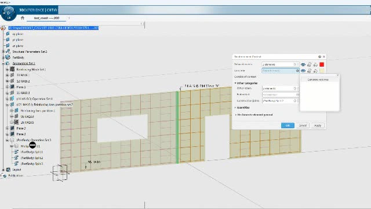Screen dimensions: 371x209
Task: Open the red Rebar elements color swatch
Action: [x=322, y=64]
